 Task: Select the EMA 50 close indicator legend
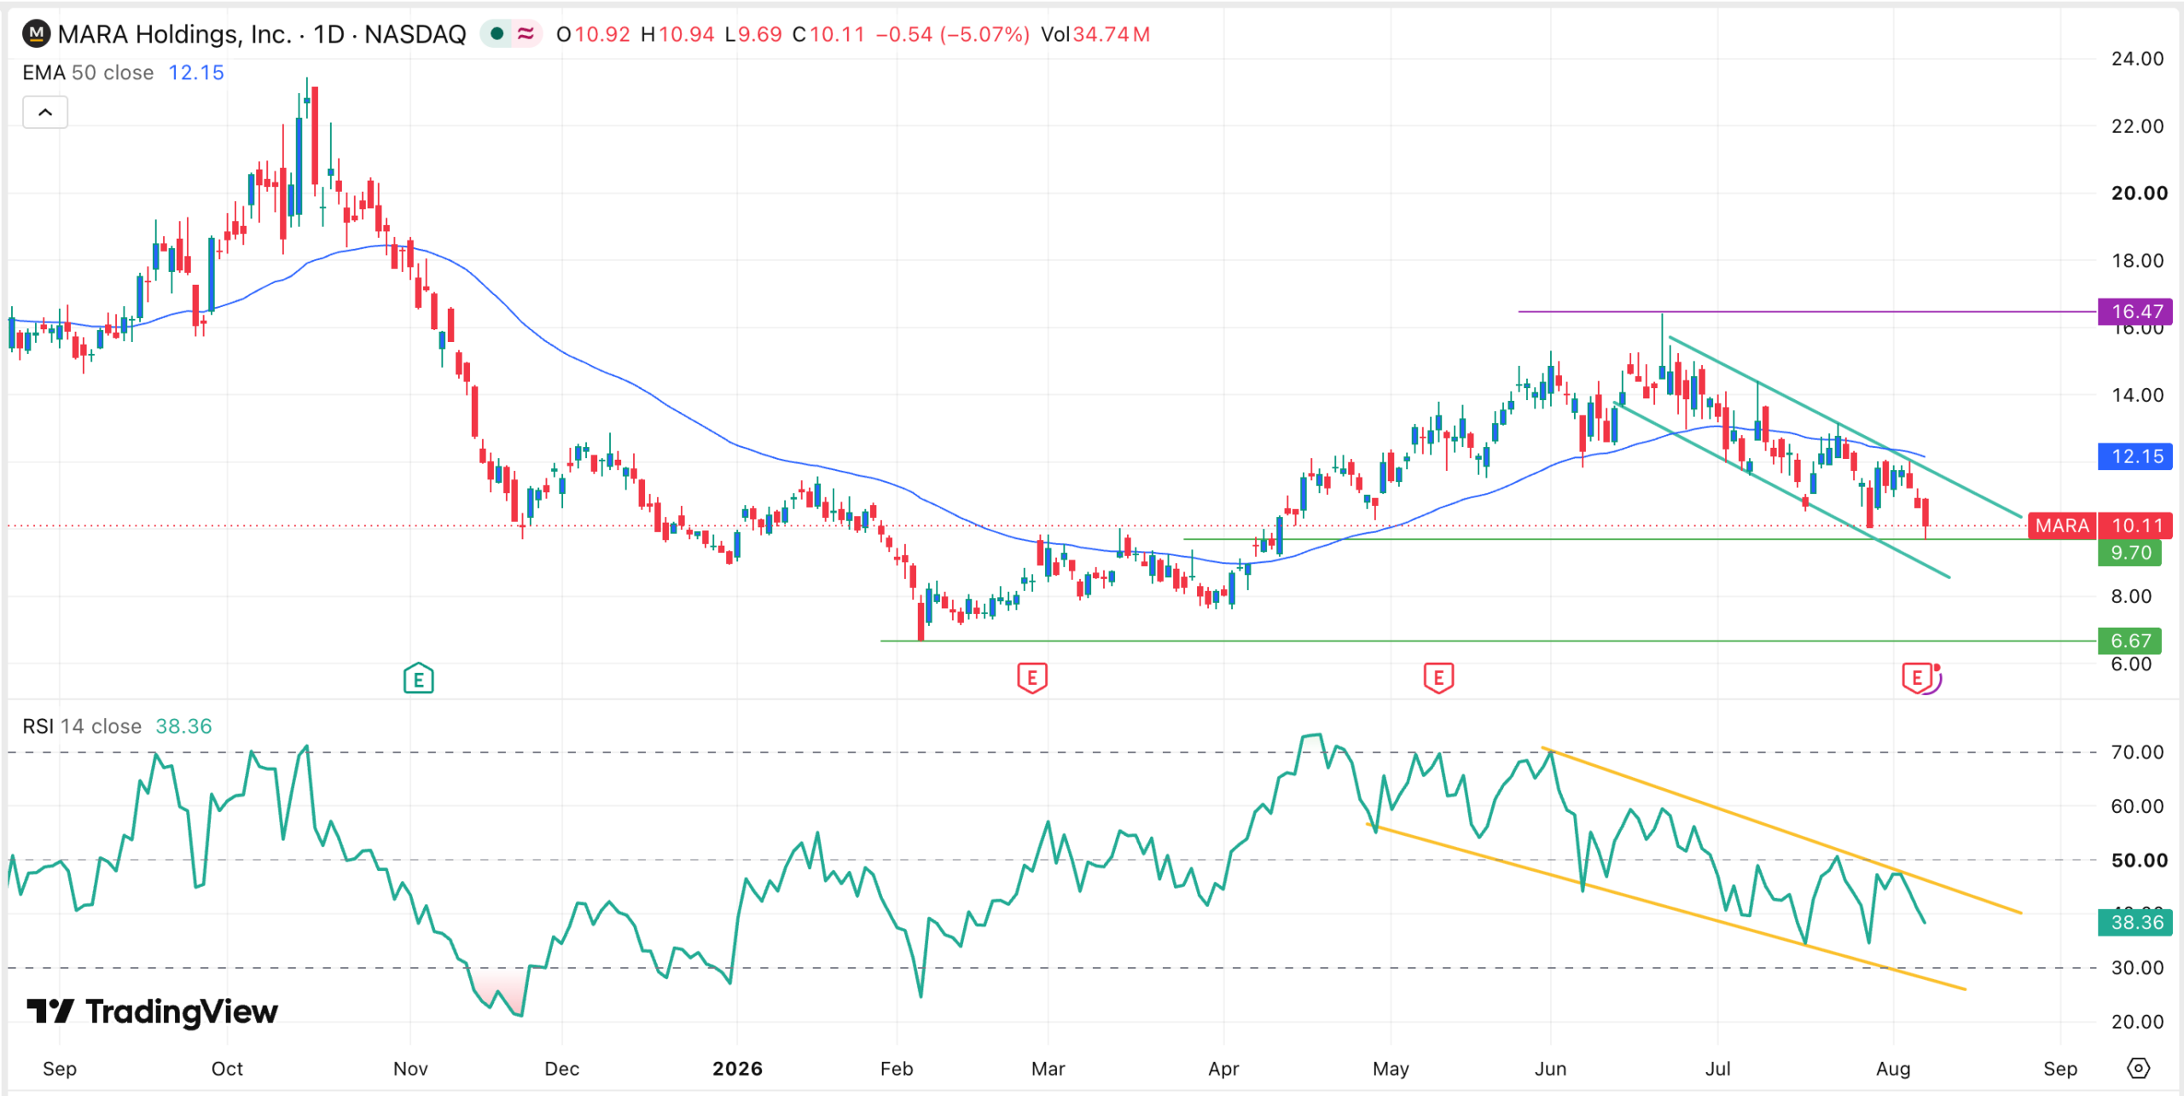coord(88,72)
